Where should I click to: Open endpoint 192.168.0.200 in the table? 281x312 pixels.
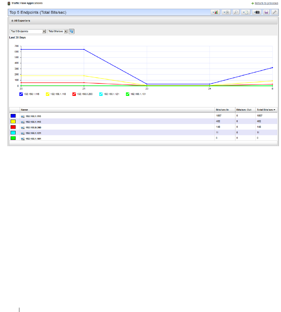33,127
